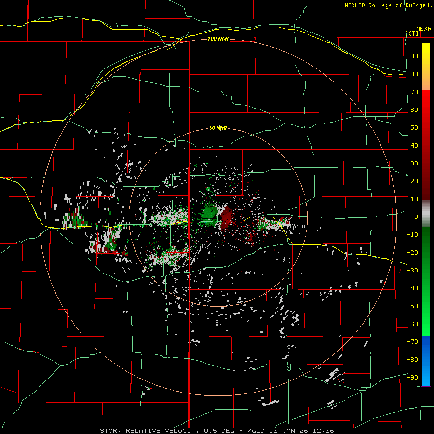
Task: Click the KT units label above the scale
Action: (x=412, y=33)
